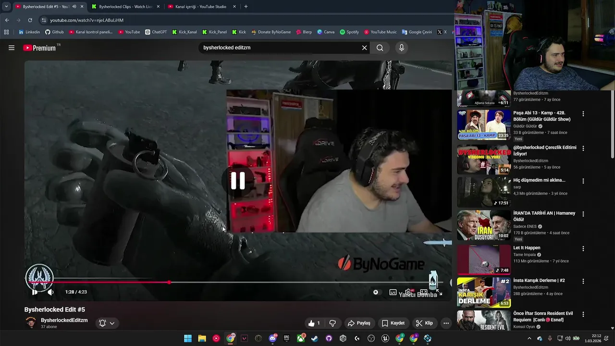Open options for Let It Happen video
The width and height of the screenshot is (615, 346).
click(583, 248)
